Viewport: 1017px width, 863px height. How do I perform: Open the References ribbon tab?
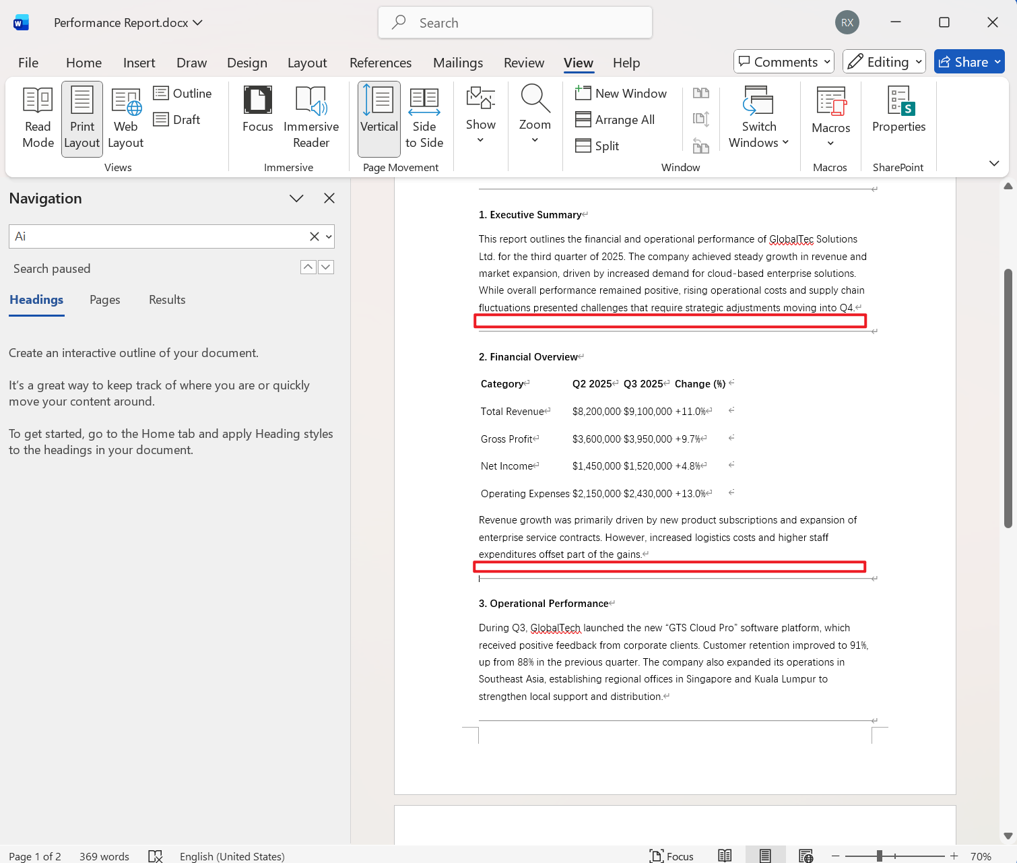click(x=380, y=63)
